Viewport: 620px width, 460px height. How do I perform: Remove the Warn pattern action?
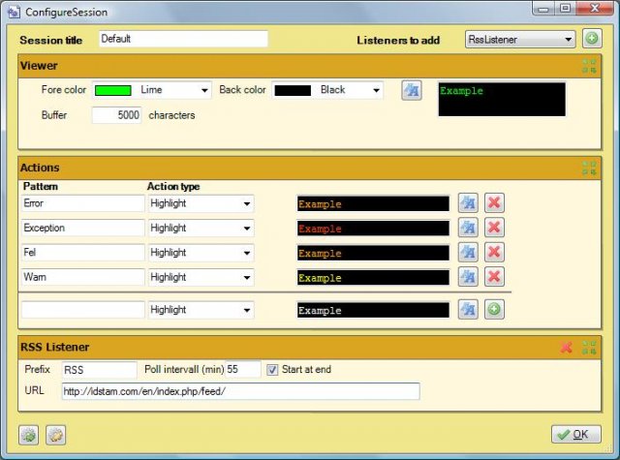pos(494,277)
